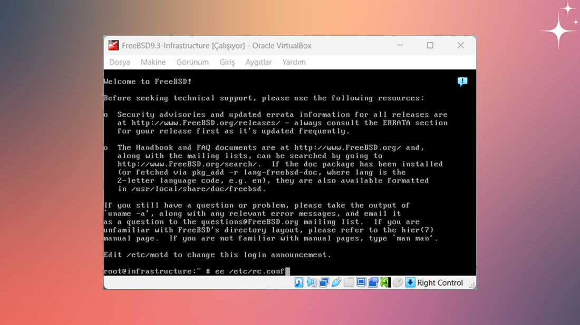Click the VirtualBox window title icon

(113, 45)
